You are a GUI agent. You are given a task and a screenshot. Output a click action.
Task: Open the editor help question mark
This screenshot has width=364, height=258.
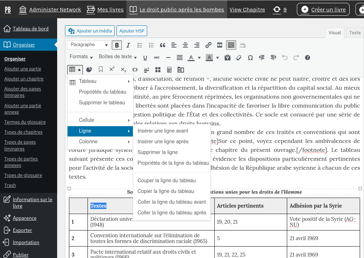[308, 58]
